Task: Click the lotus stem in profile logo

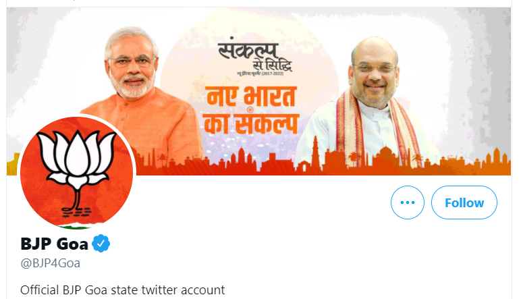Action: pyautogui.click(x=77, y=199)
